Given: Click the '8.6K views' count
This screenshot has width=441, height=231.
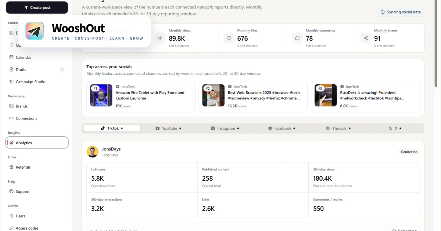Looking at the screenshot, I should point(348,106).
